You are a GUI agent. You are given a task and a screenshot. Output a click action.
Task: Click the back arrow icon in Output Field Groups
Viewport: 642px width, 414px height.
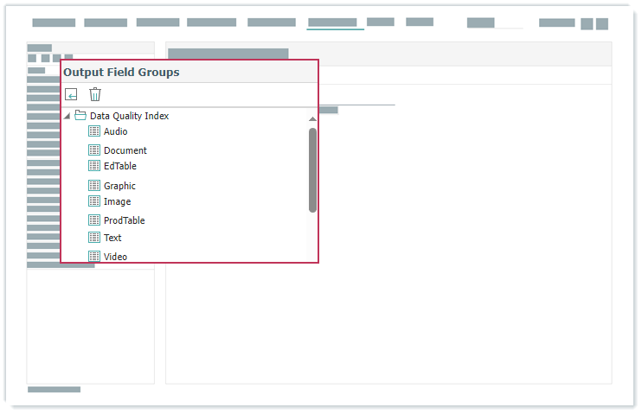tap(72, 94)
